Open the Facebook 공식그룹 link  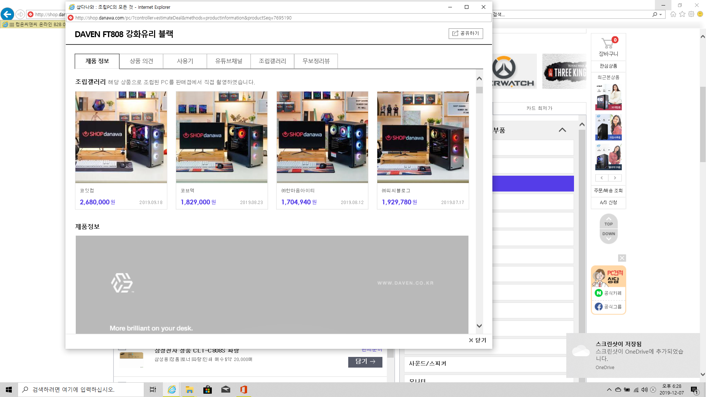point(609,307)
